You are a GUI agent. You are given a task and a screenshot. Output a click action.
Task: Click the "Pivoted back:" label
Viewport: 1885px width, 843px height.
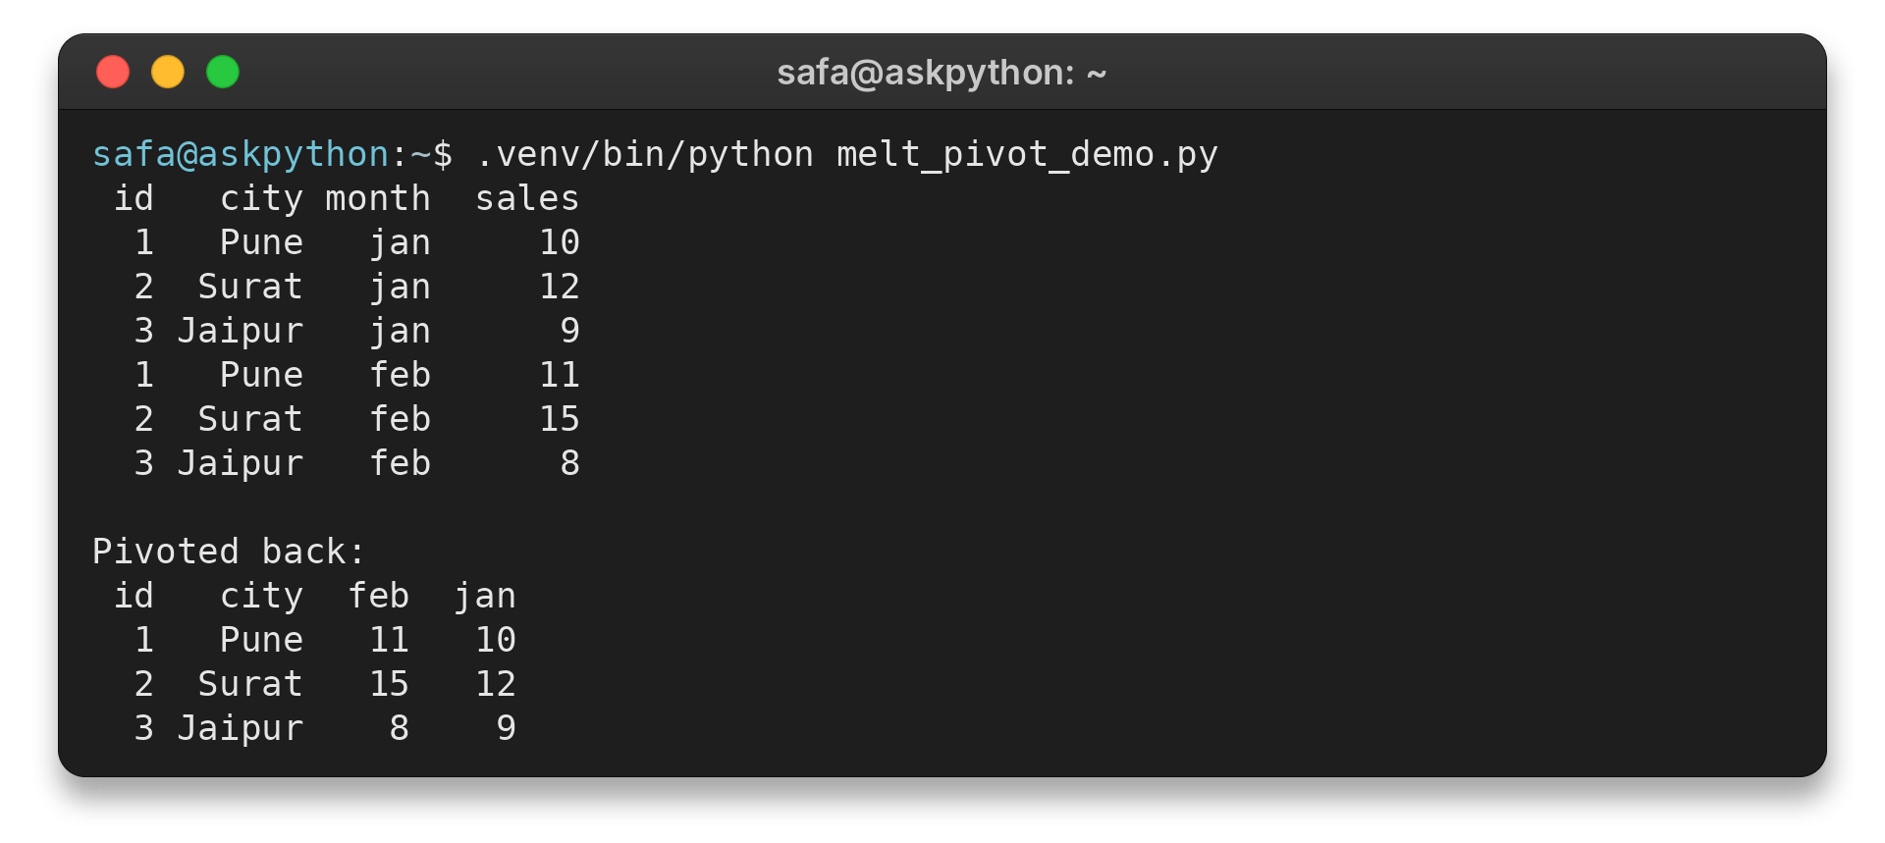click(x=229, y=552)
